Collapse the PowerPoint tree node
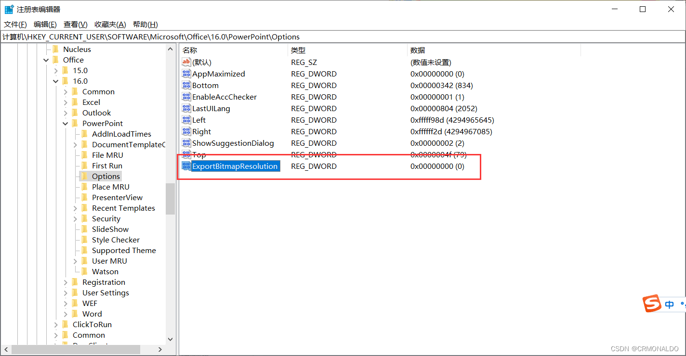This screenshot has width=686, height=356. (x=66, y=124)
